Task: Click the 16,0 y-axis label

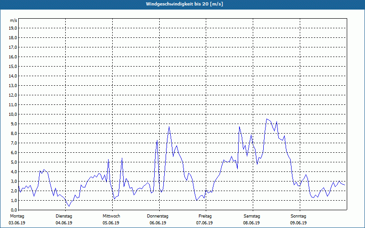Action: click(x=13, y=57)
